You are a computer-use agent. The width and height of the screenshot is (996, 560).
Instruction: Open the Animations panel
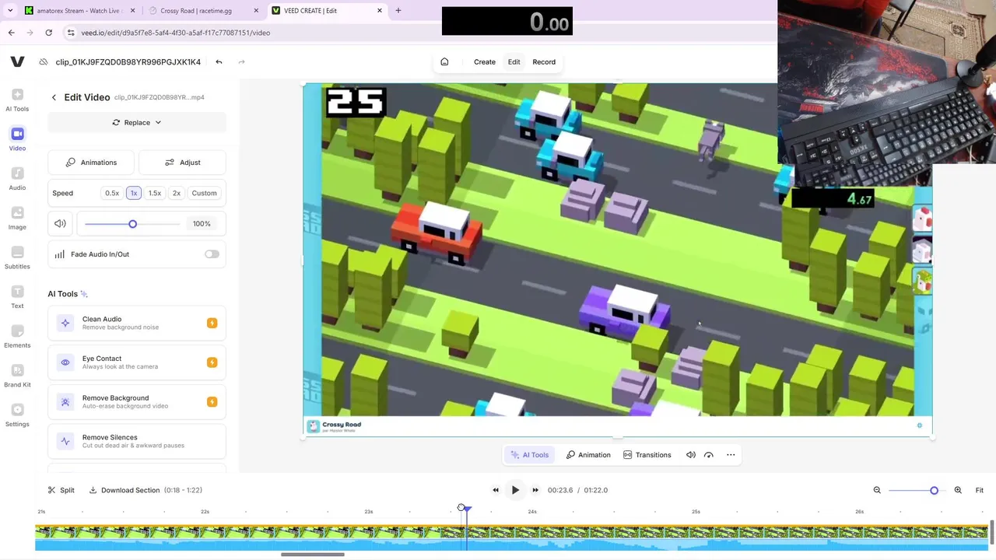(92, 163)
